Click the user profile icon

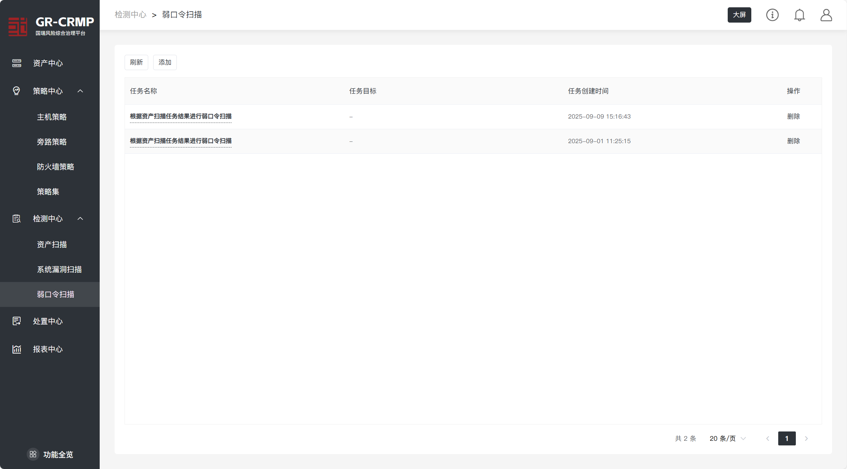coord(826,15)
